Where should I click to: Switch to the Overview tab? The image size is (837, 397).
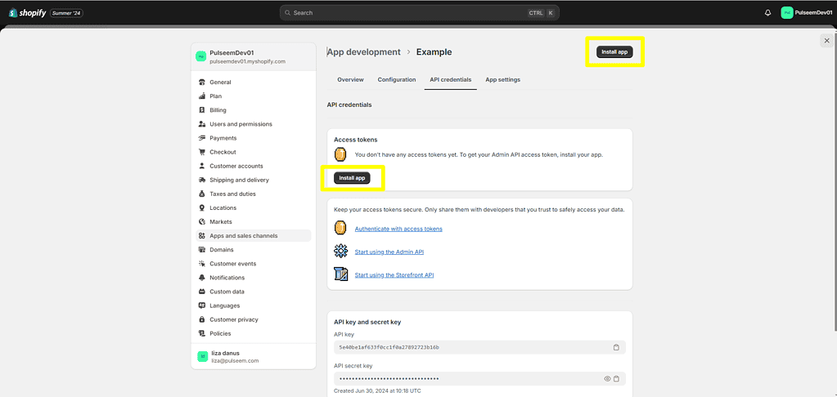coord(350,79)
